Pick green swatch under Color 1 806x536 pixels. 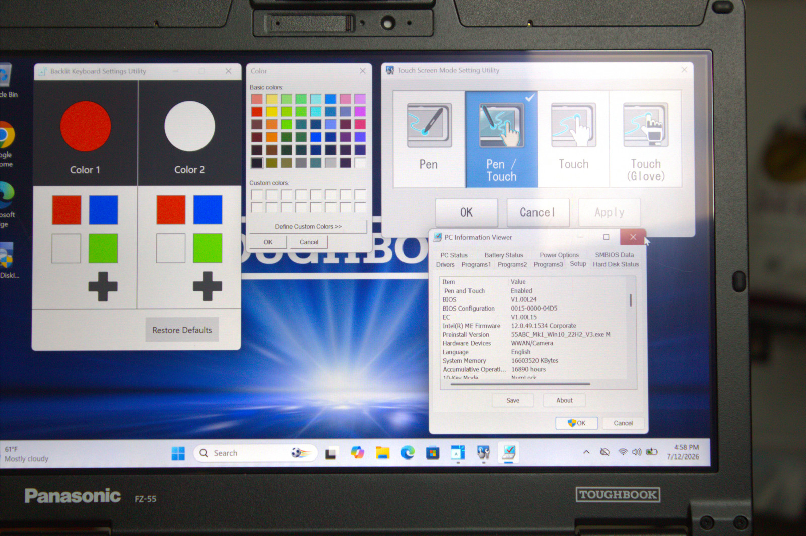tap(103, 248)
